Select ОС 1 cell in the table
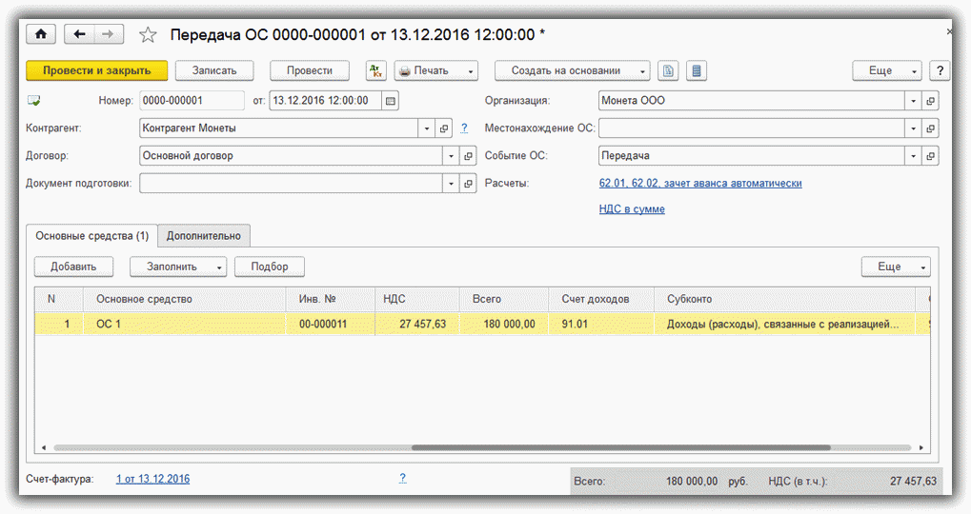This screenshot has width=971, height=514. pos(185,325)
